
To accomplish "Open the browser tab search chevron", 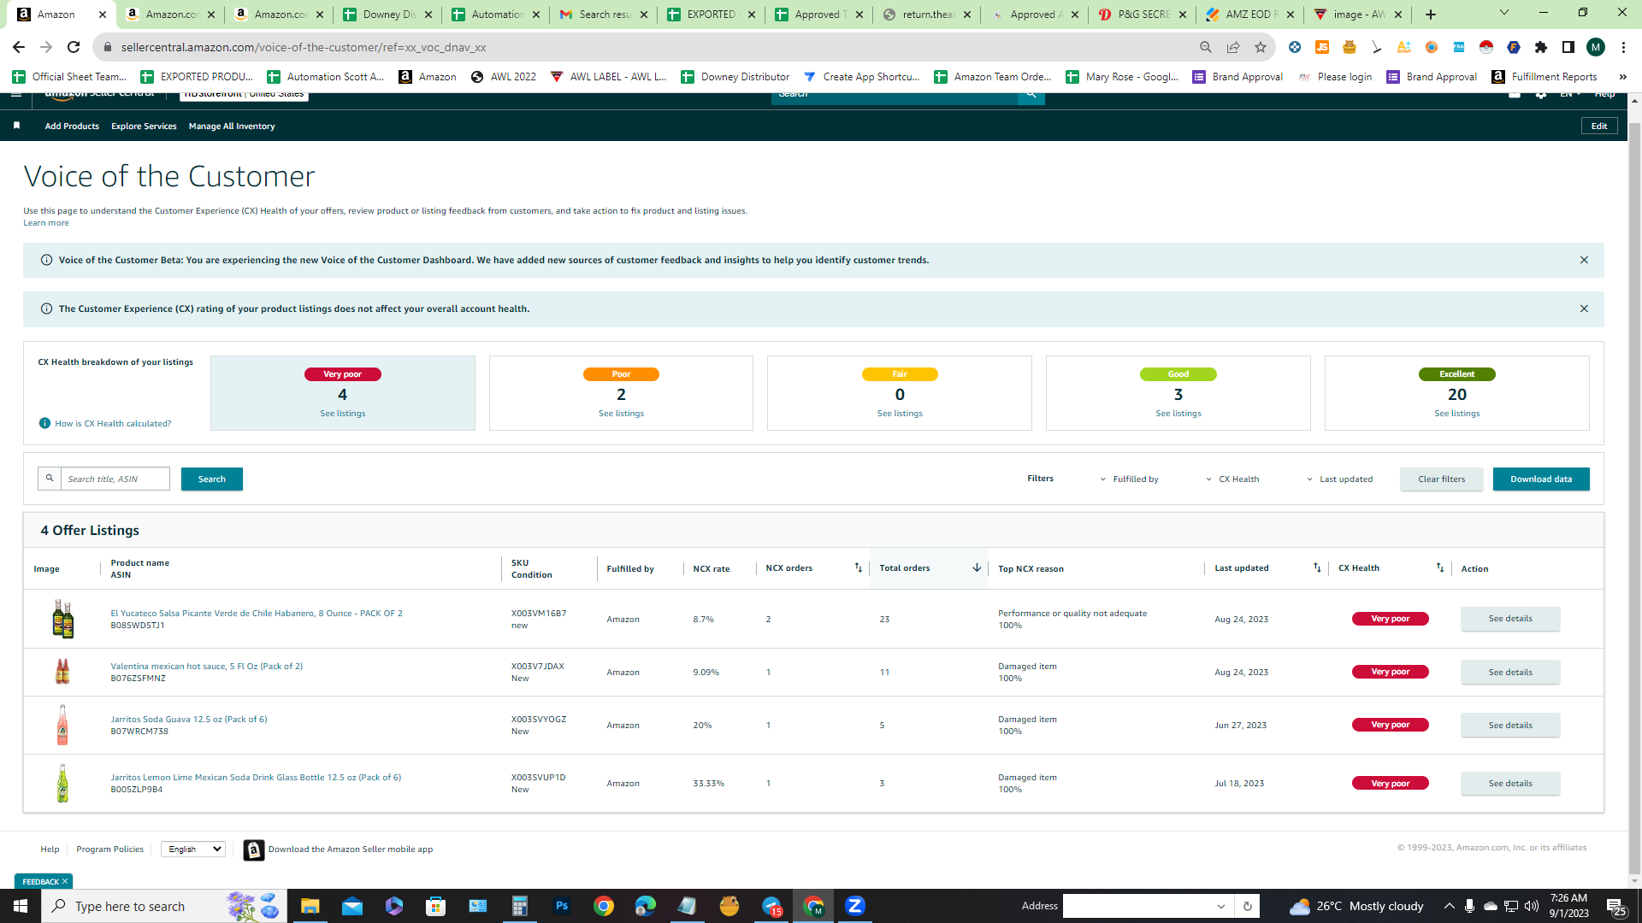I will coord(1504,13).
